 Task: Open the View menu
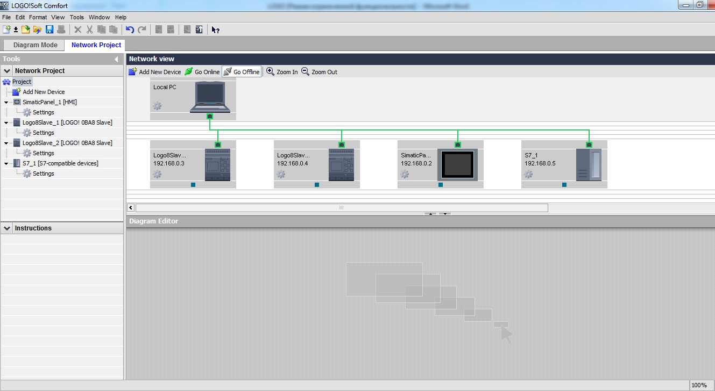click(x=58, y=17)
